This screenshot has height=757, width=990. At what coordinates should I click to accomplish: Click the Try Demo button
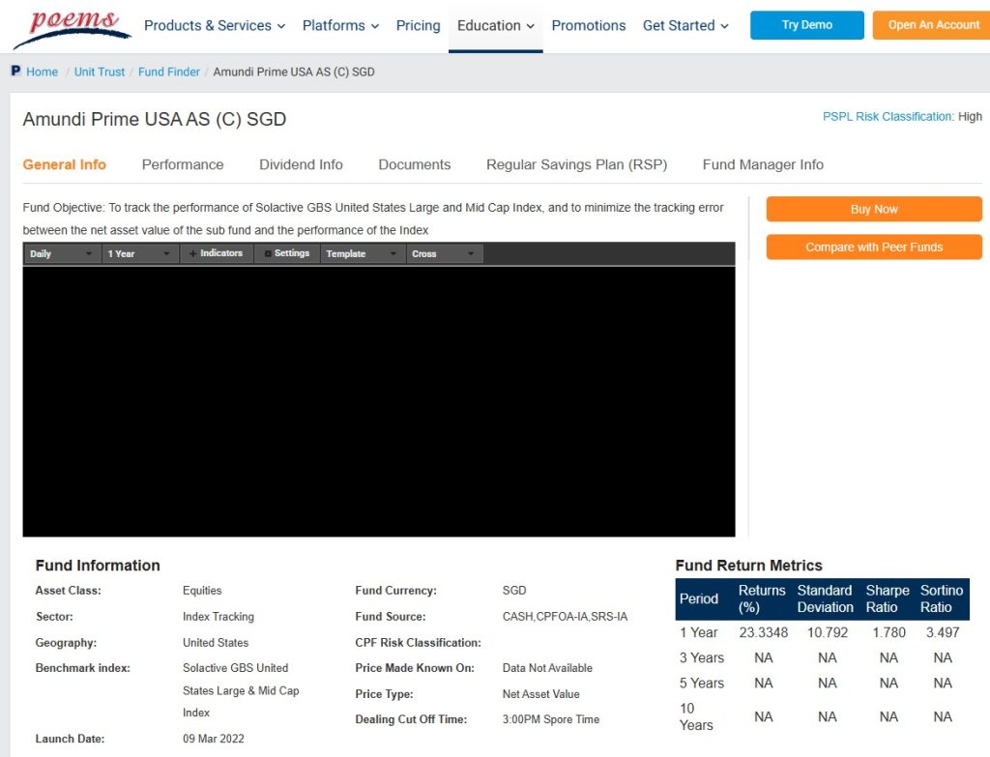(x=807, y=25)
